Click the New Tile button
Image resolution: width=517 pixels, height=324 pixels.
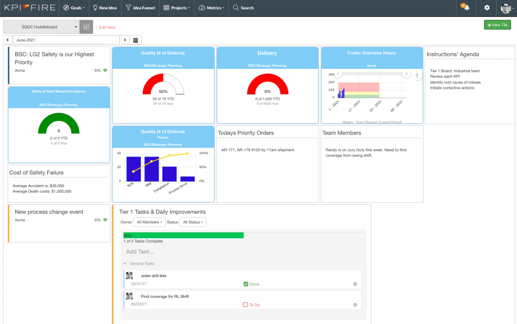pos(497,25)
